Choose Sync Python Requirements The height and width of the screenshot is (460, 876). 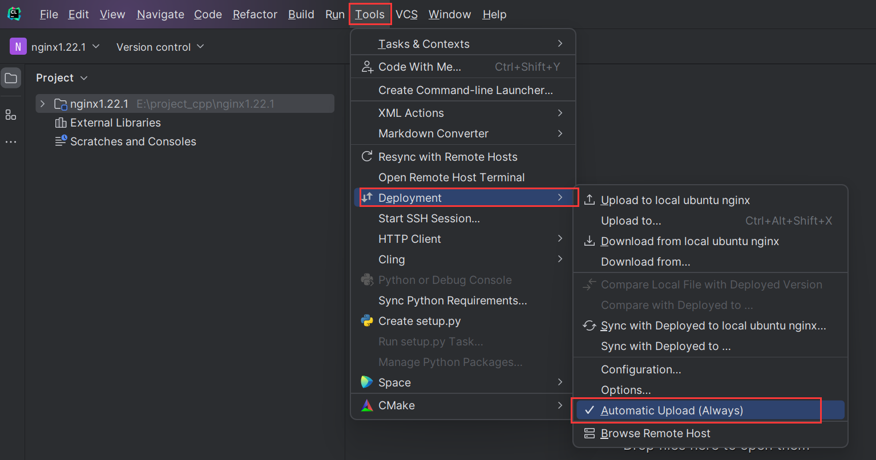click(x=463, y=300)
